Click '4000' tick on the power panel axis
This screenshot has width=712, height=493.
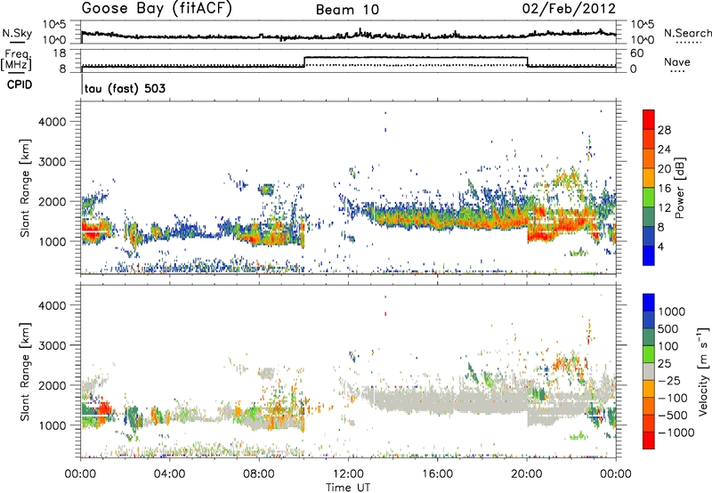pos(53,122)
